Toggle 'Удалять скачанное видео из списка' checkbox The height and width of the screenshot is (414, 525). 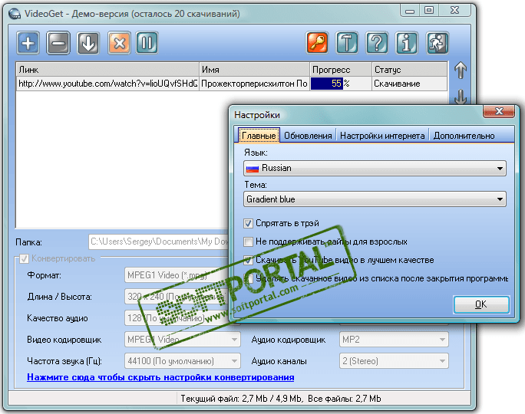click(x=249, y=278)
